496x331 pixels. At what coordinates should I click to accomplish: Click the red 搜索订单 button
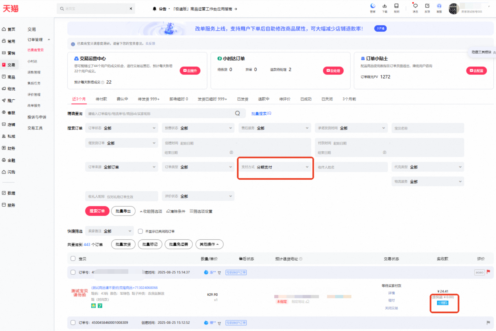tap(97, 211)
